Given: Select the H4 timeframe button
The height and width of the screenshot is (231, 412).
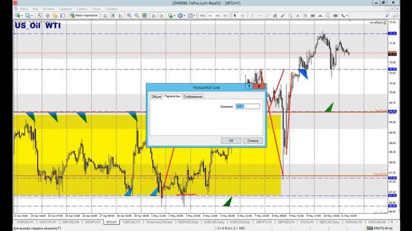Looking at the screenshot, I should [x=218, y=15].
